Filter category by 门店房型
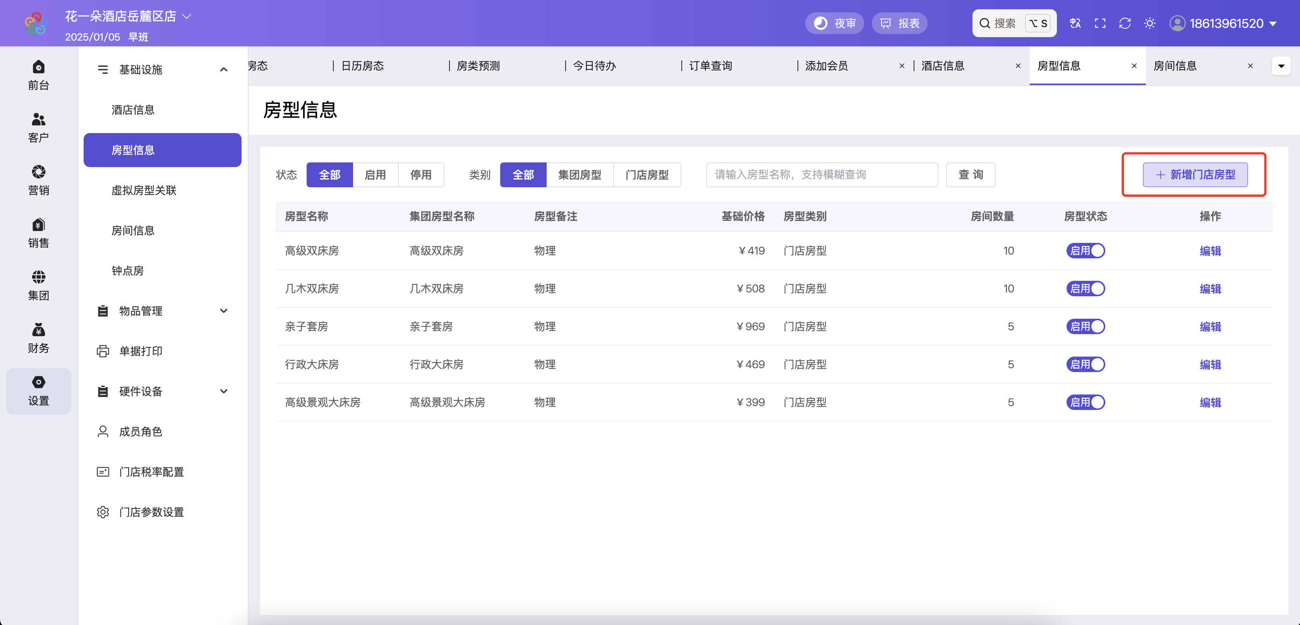The height and width of the screenshot is (625, 1300). point(647,174)
